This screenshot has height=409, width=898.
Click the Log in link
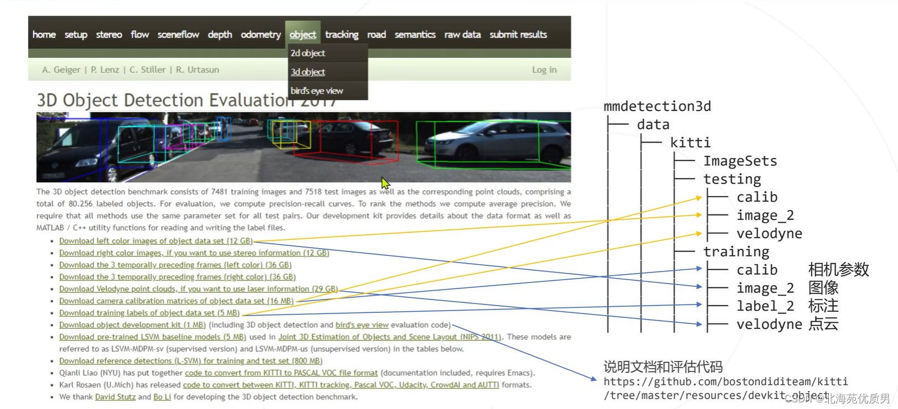[x=544, y=70]
